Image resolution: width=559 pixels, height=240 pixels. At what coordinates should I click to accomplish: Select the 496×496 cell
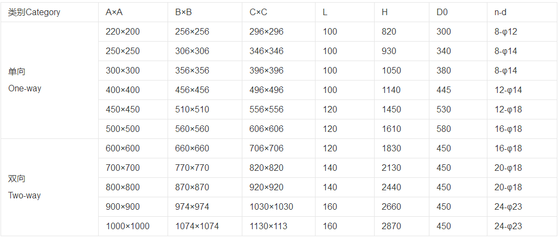266,90
